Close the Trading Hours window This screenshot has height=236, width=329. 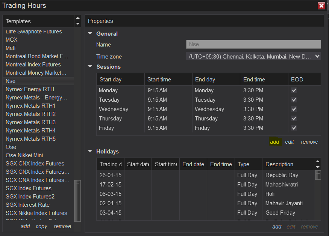tap(321, 6)
